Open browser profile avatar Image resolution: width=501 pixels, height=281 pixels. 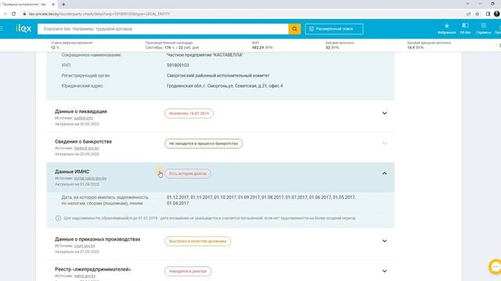click(497, 14)
